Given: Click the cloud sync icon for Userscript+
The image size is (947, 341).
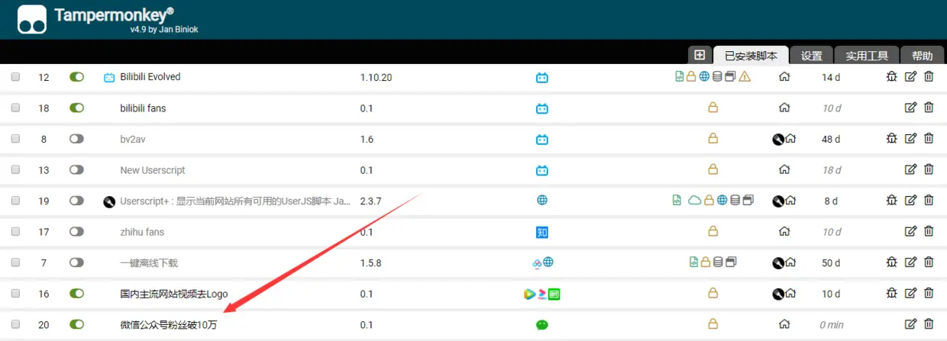Looking at the screenshot, I should point(694,201).
